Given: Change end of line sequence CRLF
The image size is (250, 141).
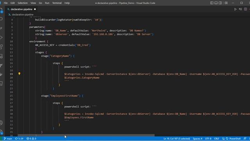Looking at the screenshot, I should coord(216,139).
